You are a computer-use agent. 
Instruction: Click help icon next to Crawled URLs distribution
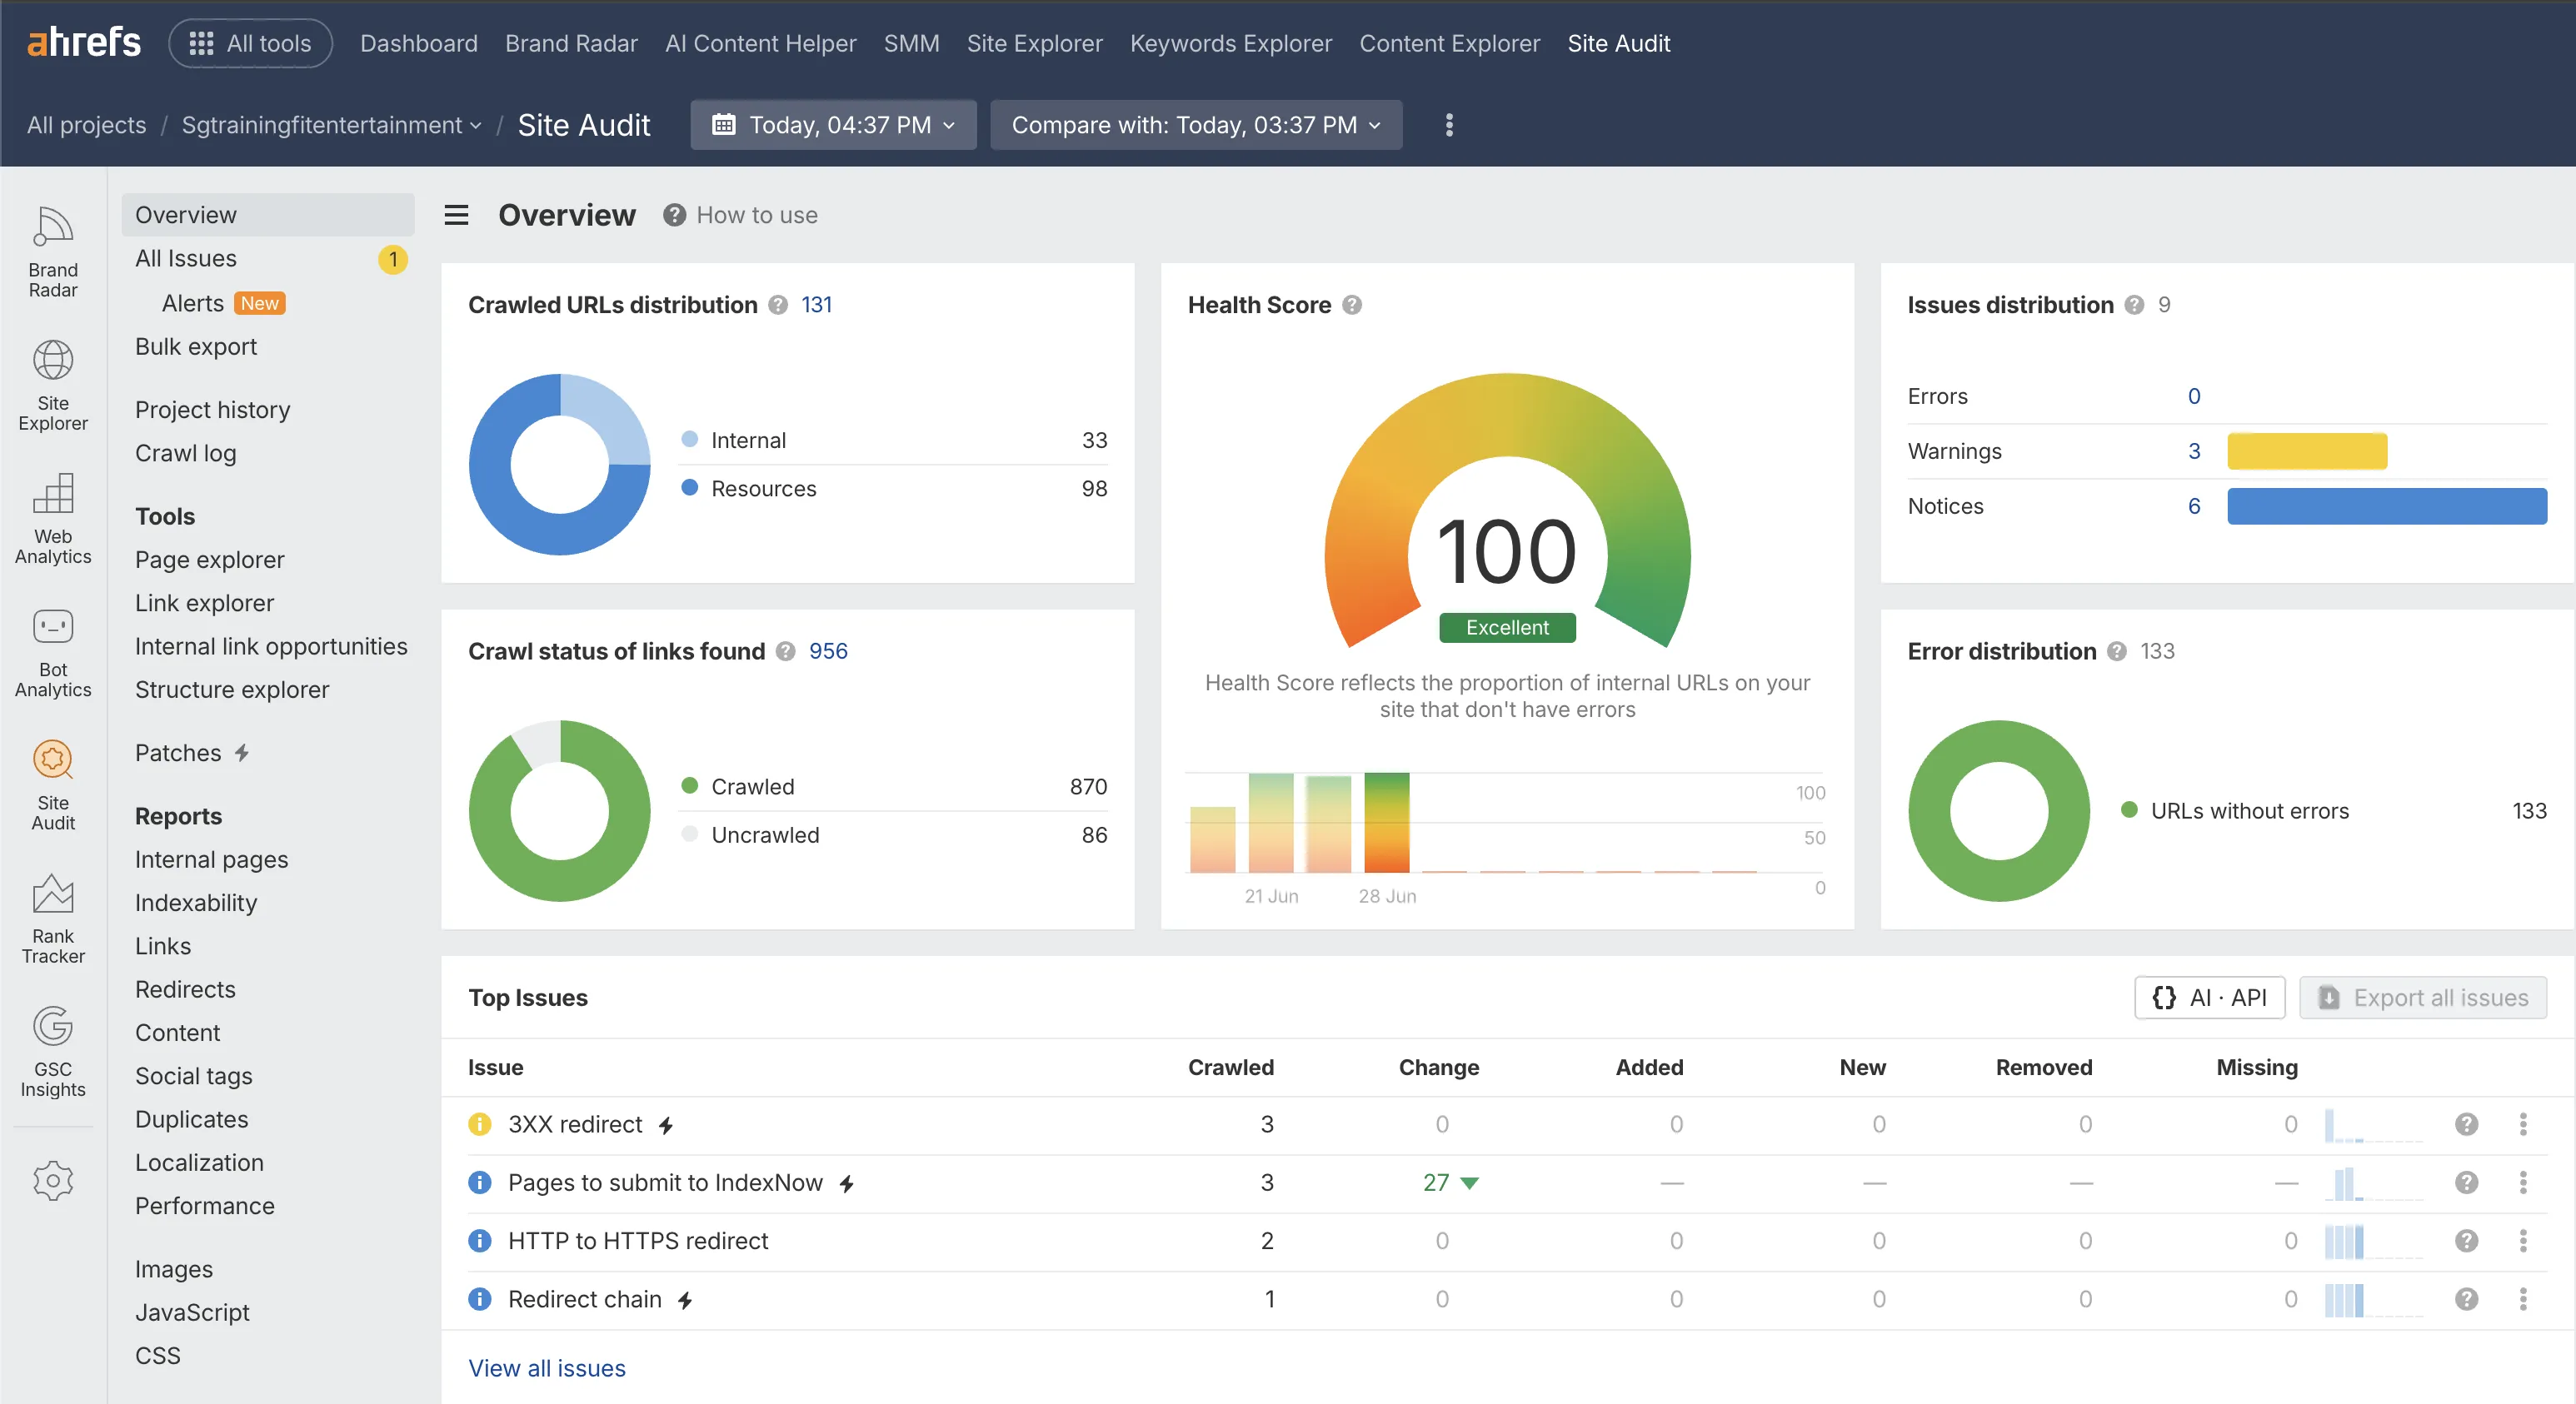pos(778,305)
